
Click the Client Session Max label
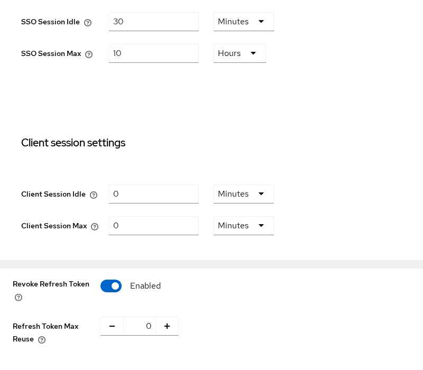[x=54, y=226]
